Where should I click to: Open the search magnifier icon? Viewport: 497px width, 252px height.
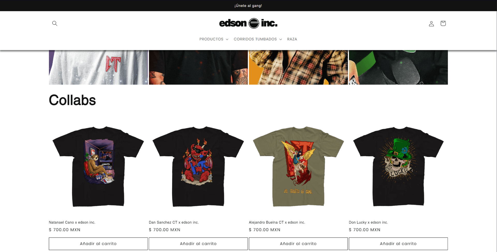pyautogui.click(x=55, y=23)
